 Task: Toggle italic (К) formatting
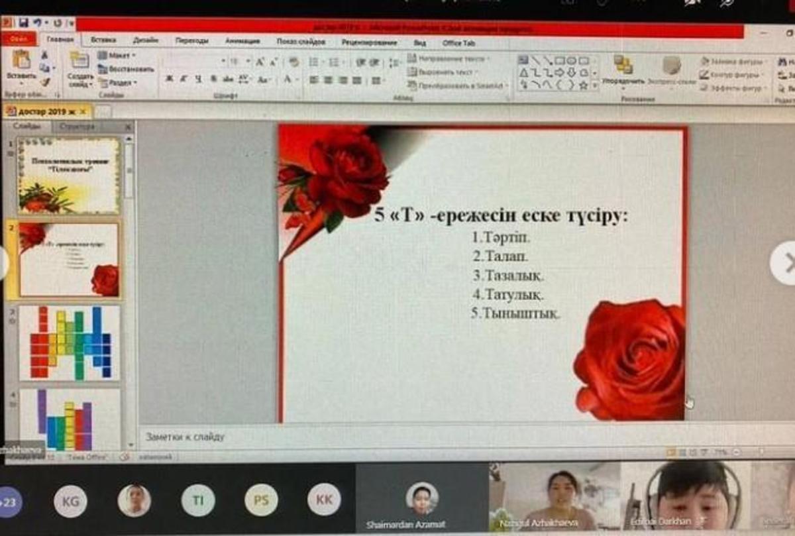(x=183, y=80)
